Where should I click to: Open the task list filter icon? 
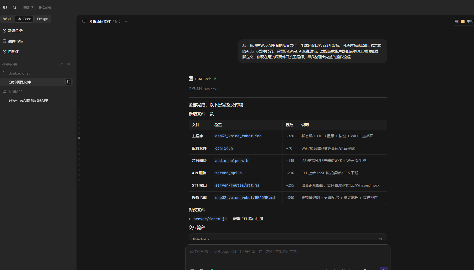point(69,65)
